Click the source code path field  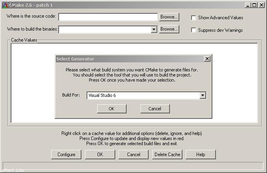tap(108, 17)
